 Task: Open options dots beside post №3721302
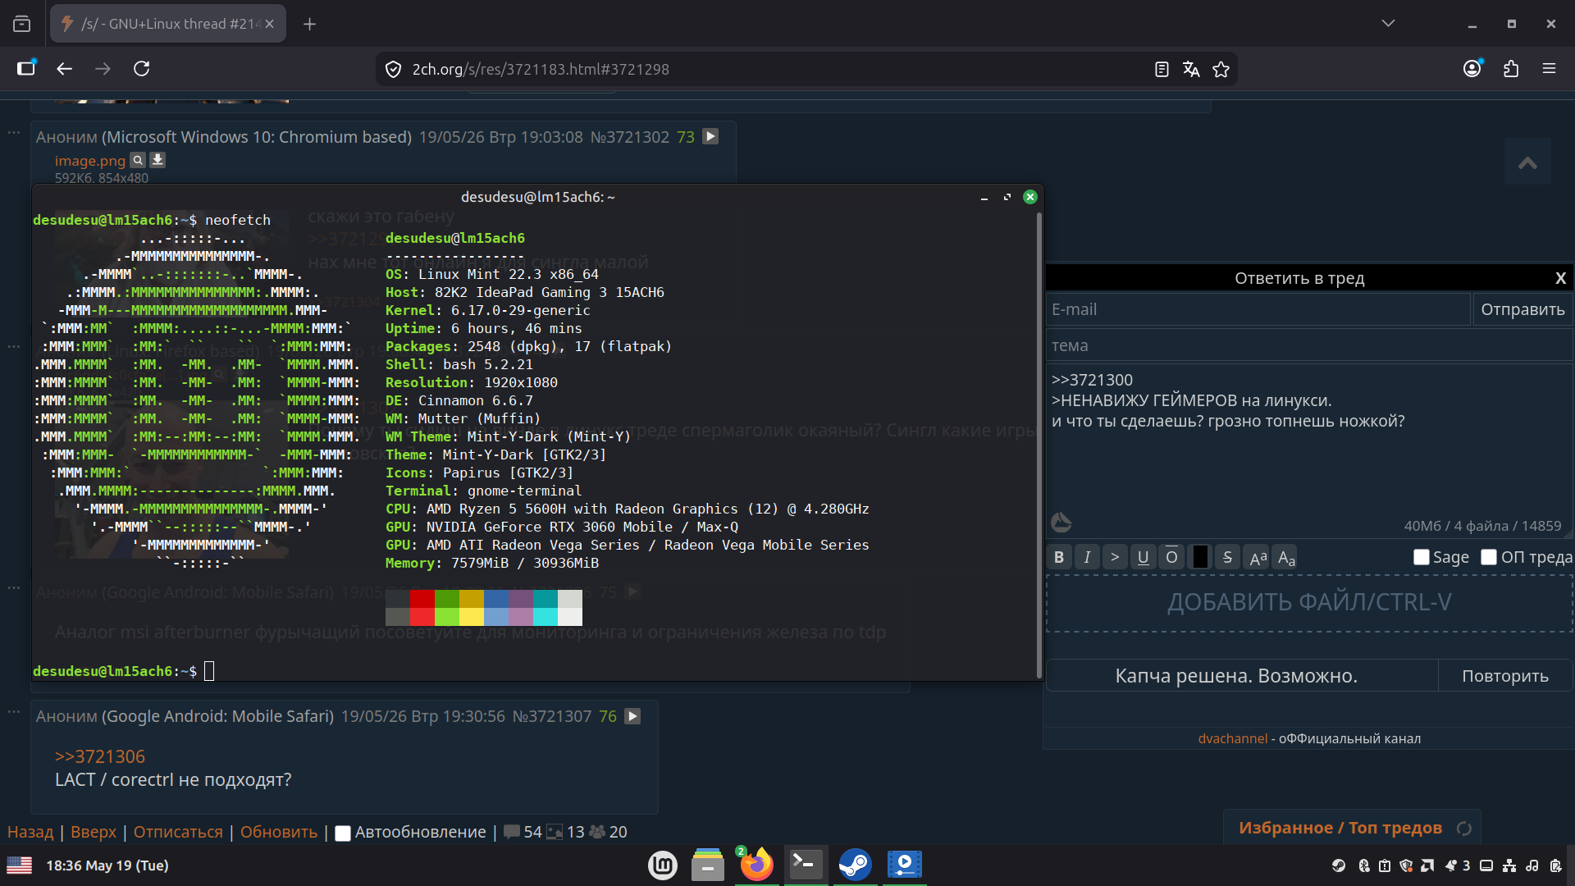pos(14,132)
